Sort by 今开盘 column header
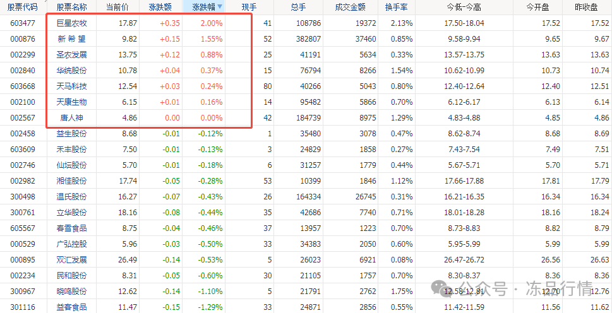This screenshot has width=612, height=313. pos(538,7)
